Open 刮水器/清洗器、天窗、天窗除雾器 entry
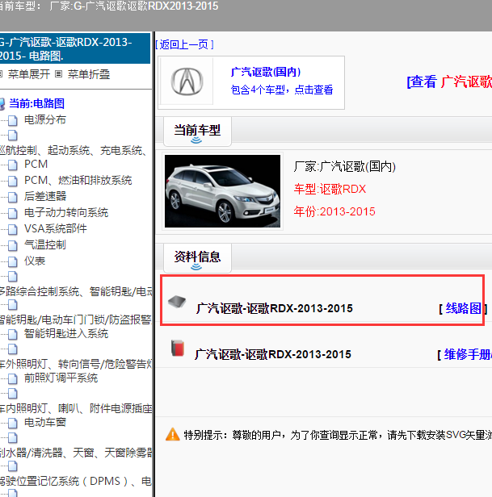The height and width of the screenshot is (497, 492). [x=76, y=453]
